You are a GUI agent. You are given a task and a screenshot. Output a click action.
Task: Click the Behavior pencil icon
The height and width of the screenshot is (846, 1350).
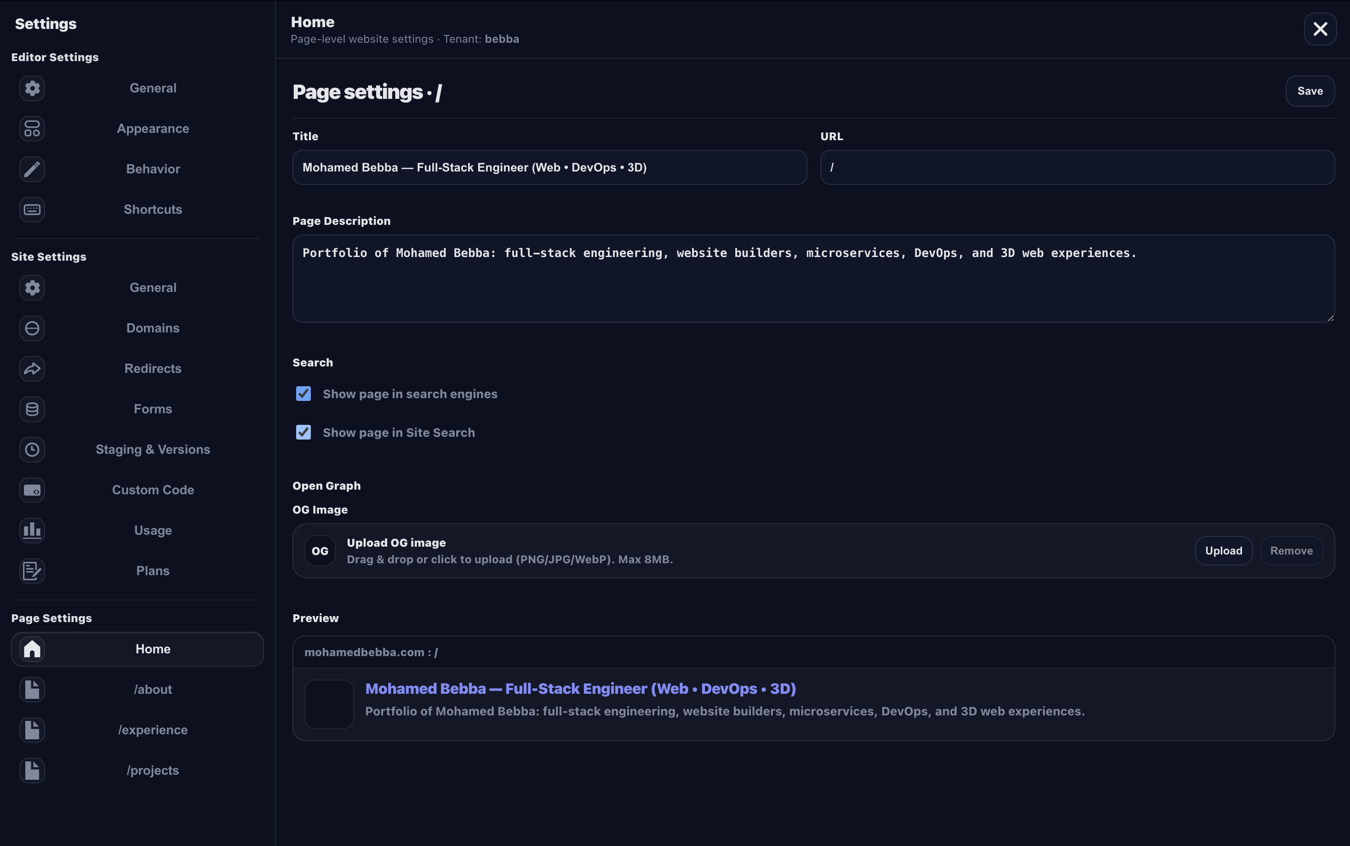point(32,169)
